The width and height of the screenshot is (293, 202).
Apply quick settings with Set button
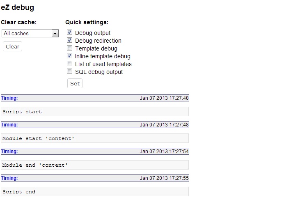tap(75, 83)
